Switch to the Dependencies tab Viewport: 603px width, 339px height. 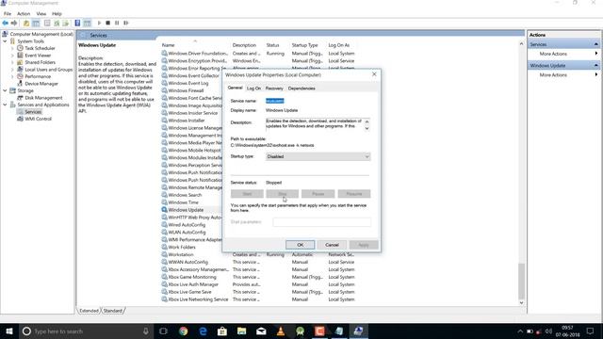pos(301,89)
